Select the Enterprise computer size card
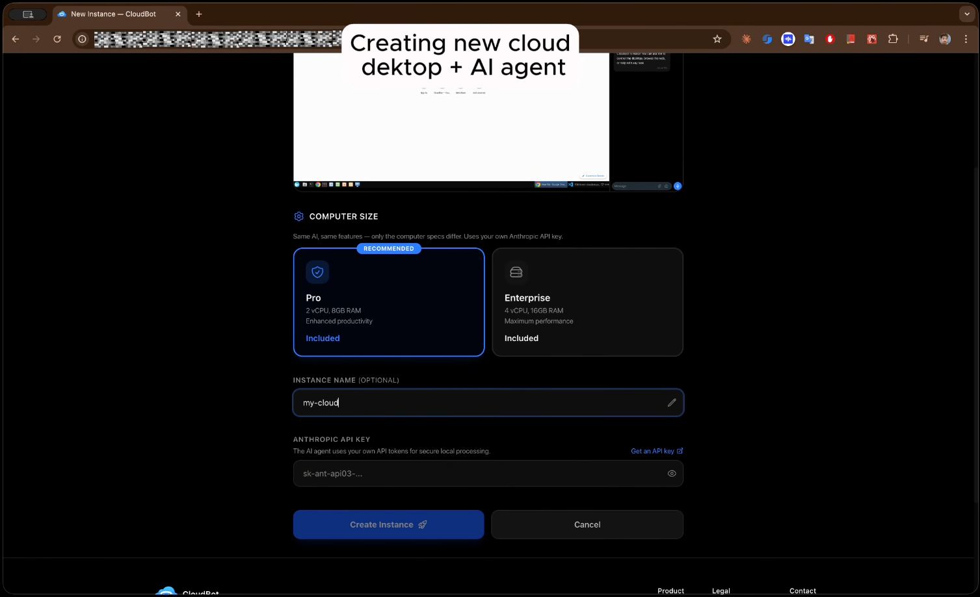 587,302
